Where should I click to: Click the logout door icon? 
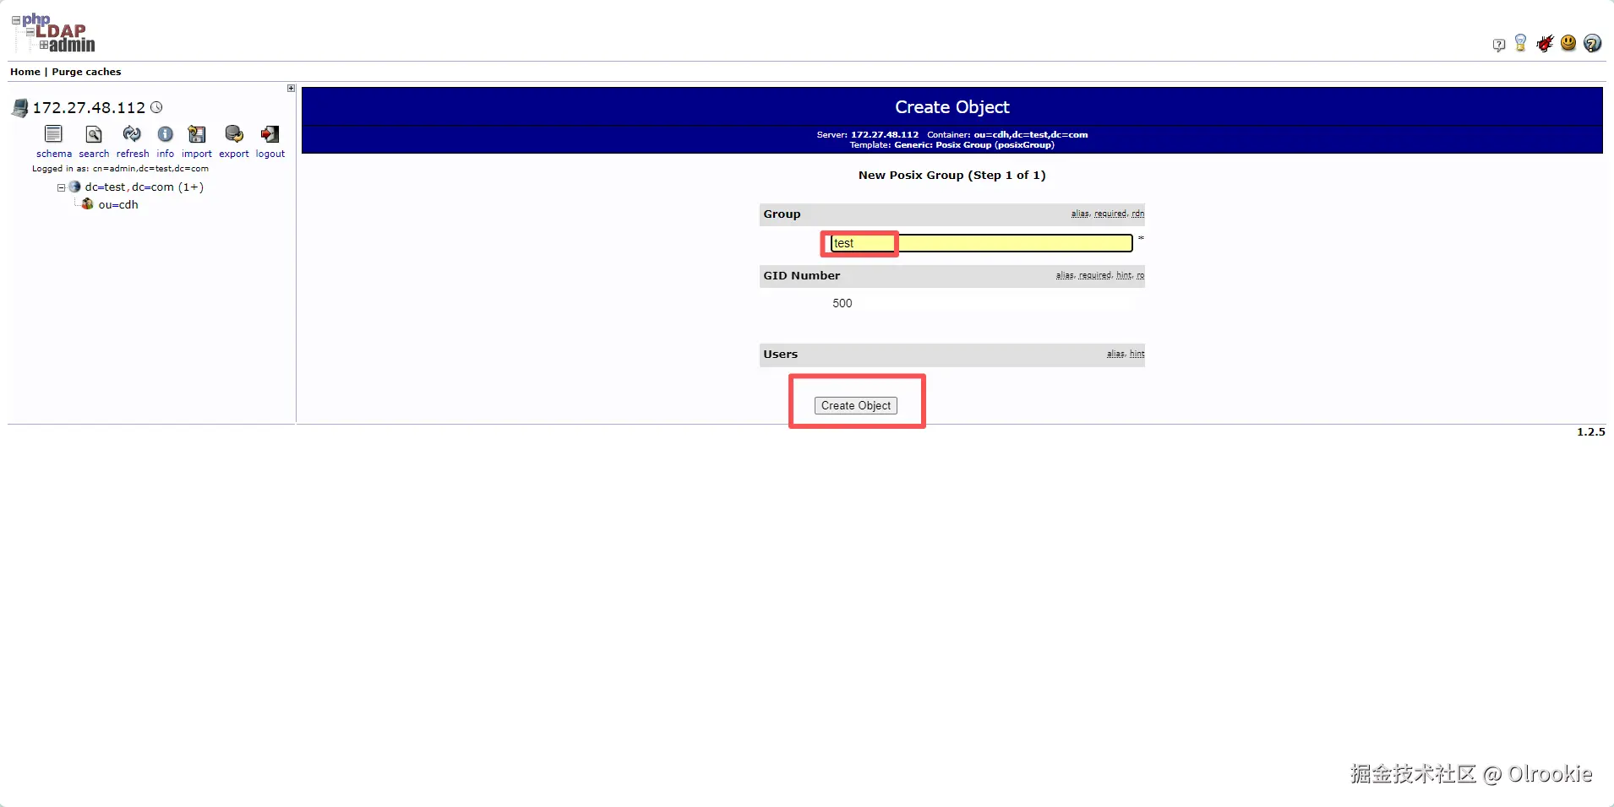270,134
